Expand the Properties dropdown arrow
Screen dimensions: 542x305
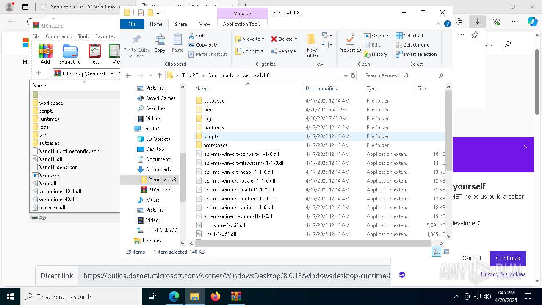(350, 55)
